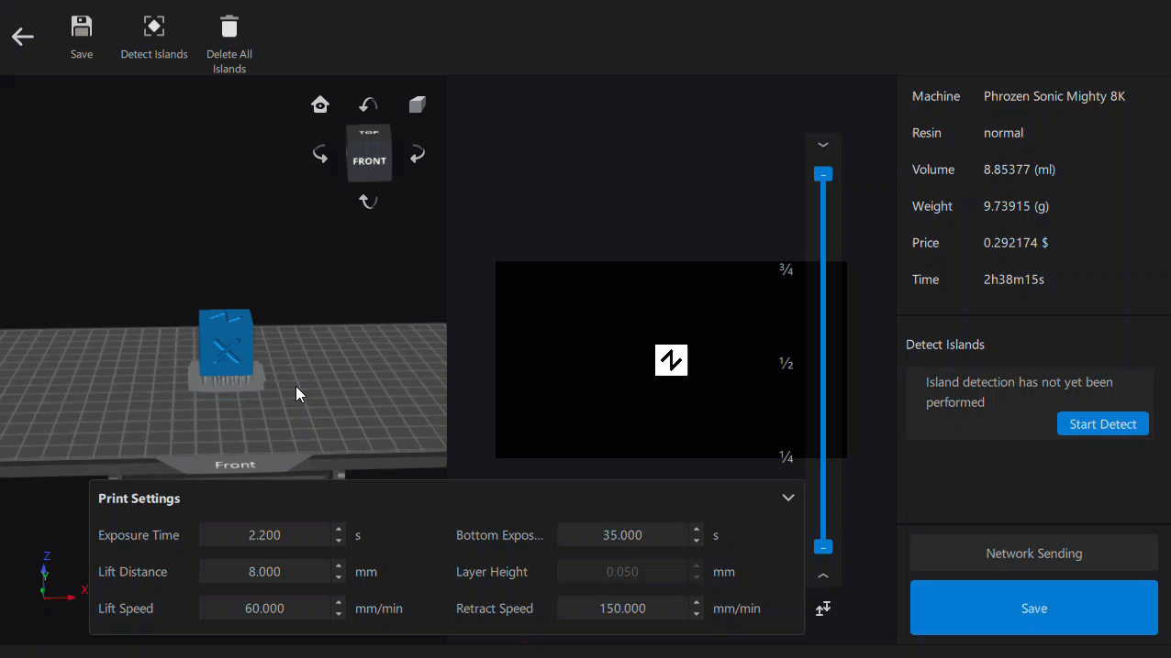Click the top handle of the layer slider
1171x658 pixels.
823,174
